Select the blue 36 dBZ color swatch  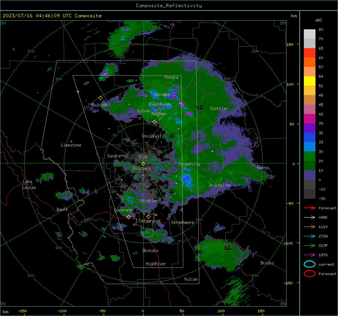pyautogui.click(x=309, y=137)
